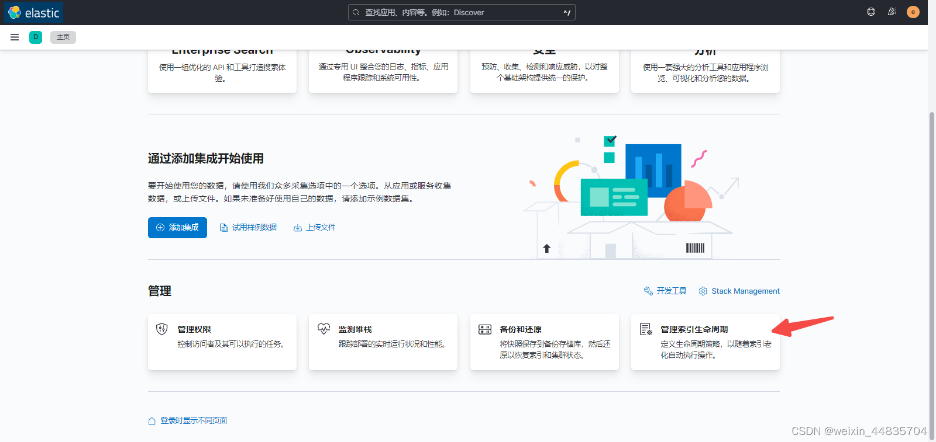
Task: Click the Elastic logo in header
Action: coord(34,12)
